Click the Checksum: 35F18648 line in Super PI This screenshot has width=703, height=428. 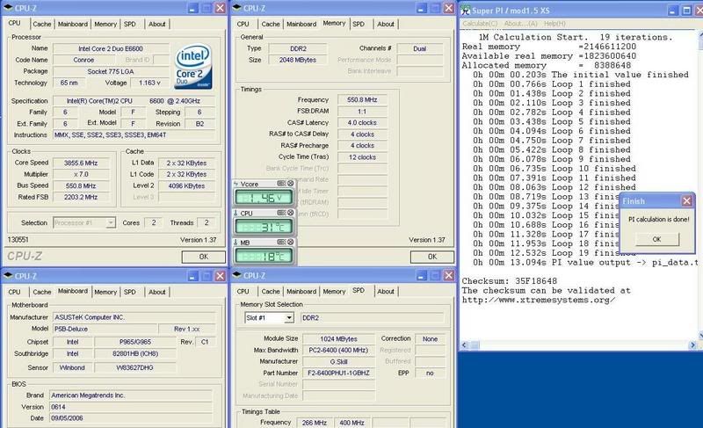[510, 281]
